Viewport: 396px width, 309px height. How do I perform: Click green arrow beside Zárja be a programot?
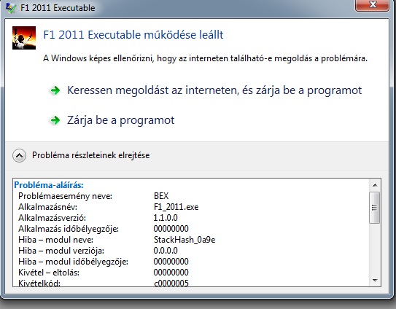[x=55, y=120]
